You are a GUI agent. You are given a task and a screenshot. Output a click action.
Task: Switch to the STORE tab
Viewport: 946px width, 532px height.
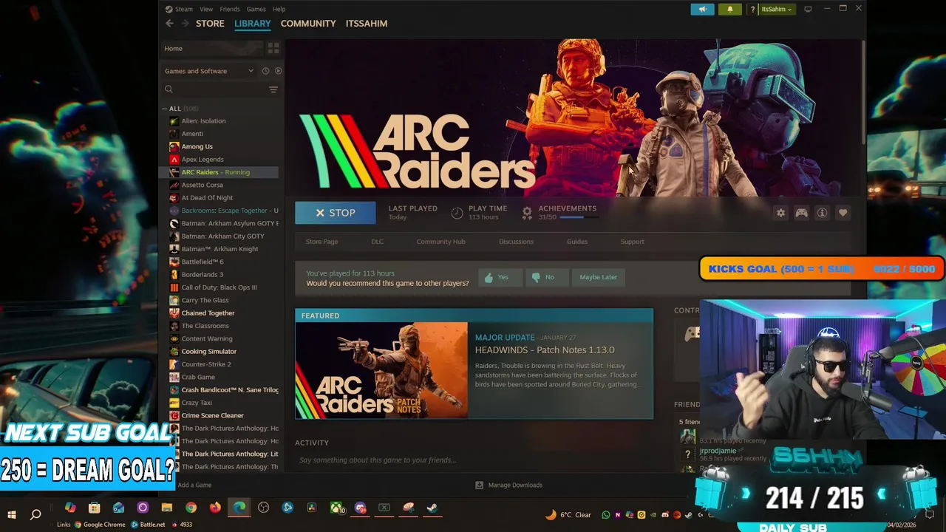[210, 24]
